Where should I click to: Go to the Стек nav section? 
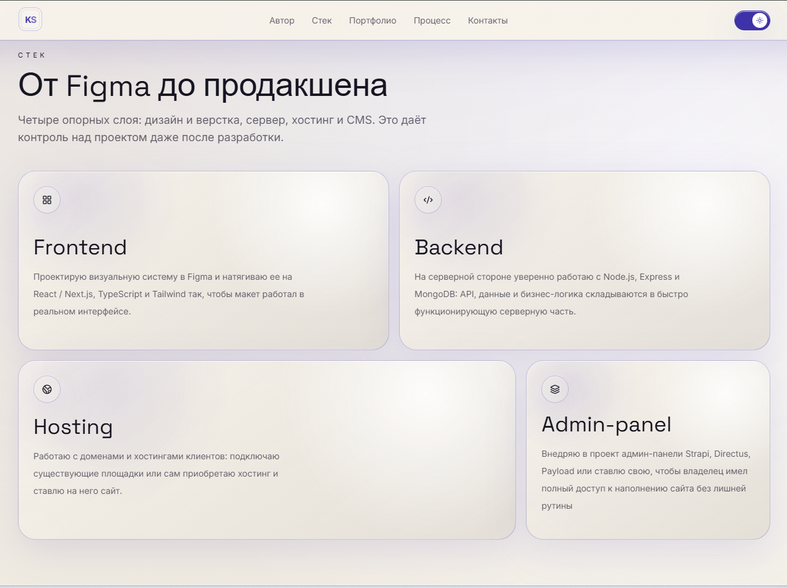point(322,20)
